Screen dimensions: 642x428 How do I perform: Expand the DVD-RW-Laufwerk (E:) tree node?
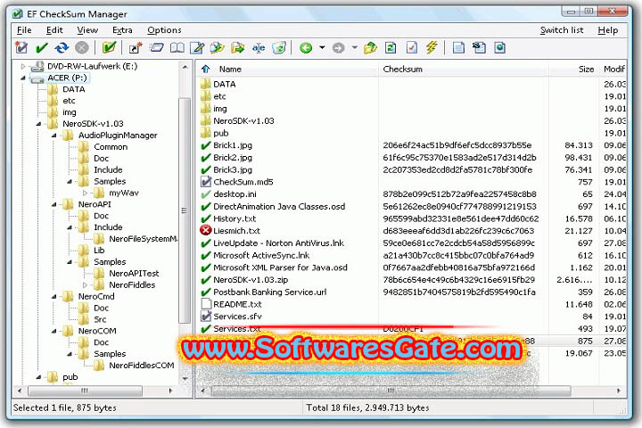click(23, 66)
